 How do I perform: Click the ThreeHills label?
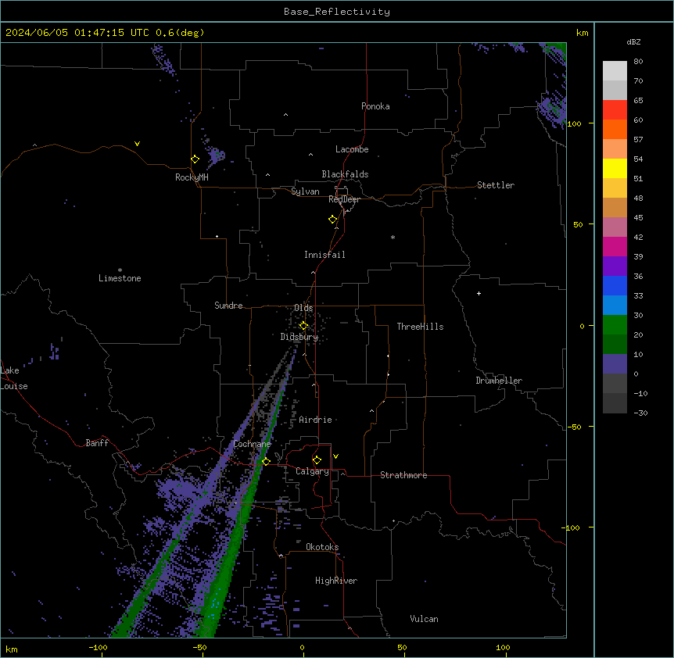[x=420, y=327]
